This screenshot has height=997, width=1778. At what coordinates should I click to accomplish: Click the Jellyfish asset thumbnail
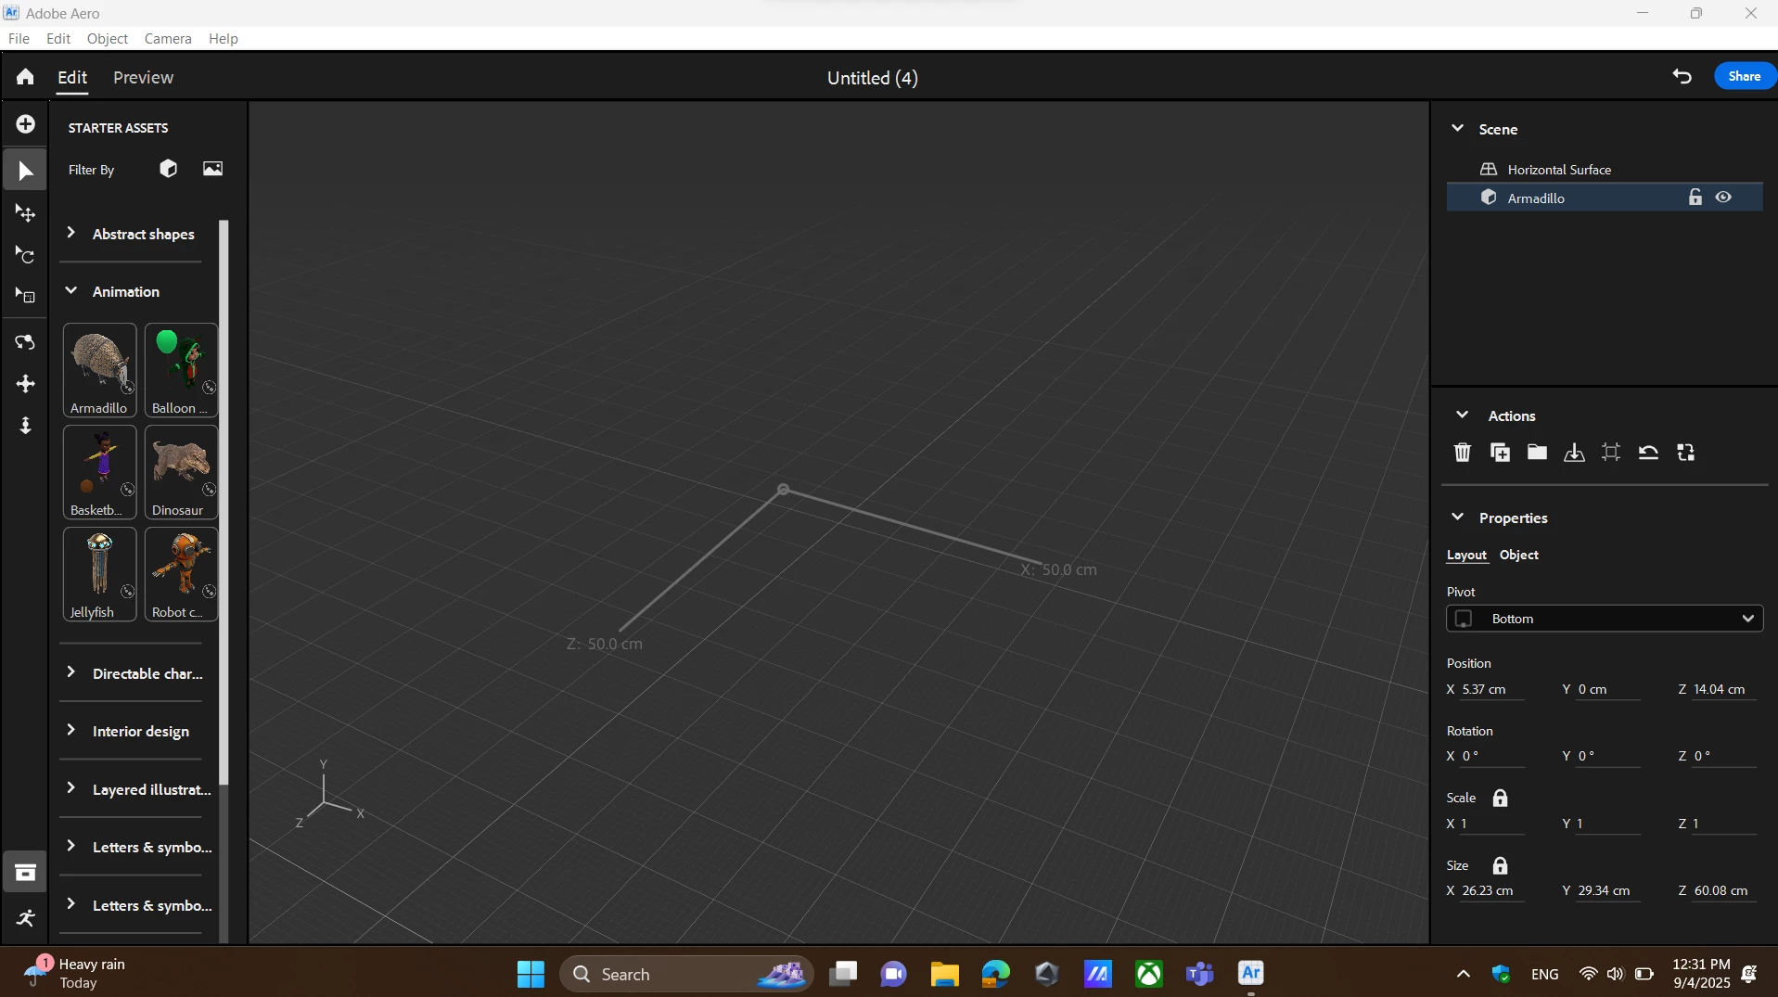coord(99,574)
